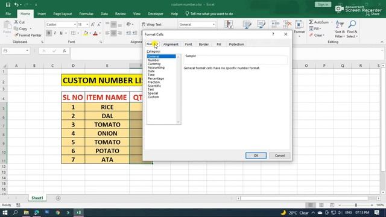Click the Conditional Formatting icon
Viewport: 386px width, 217px height.
tap(229, 25)
